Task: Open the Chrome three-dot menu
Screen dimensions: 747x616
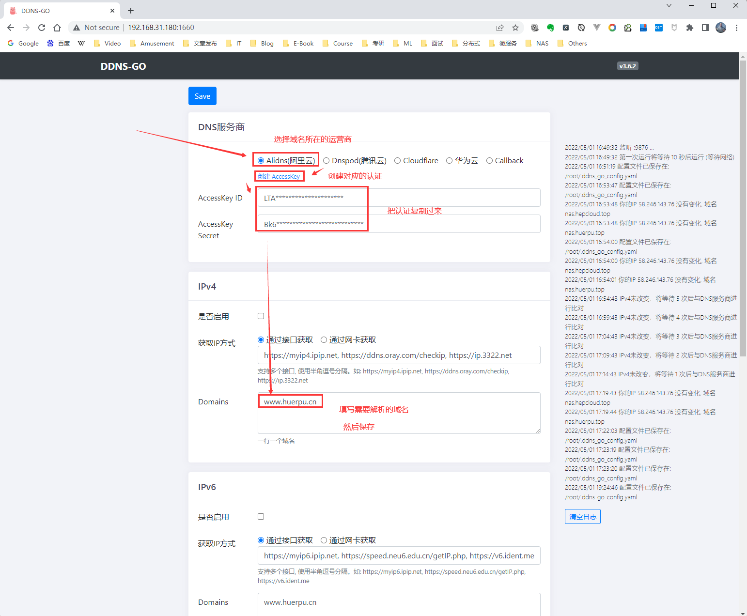Action: click(736, 28)
